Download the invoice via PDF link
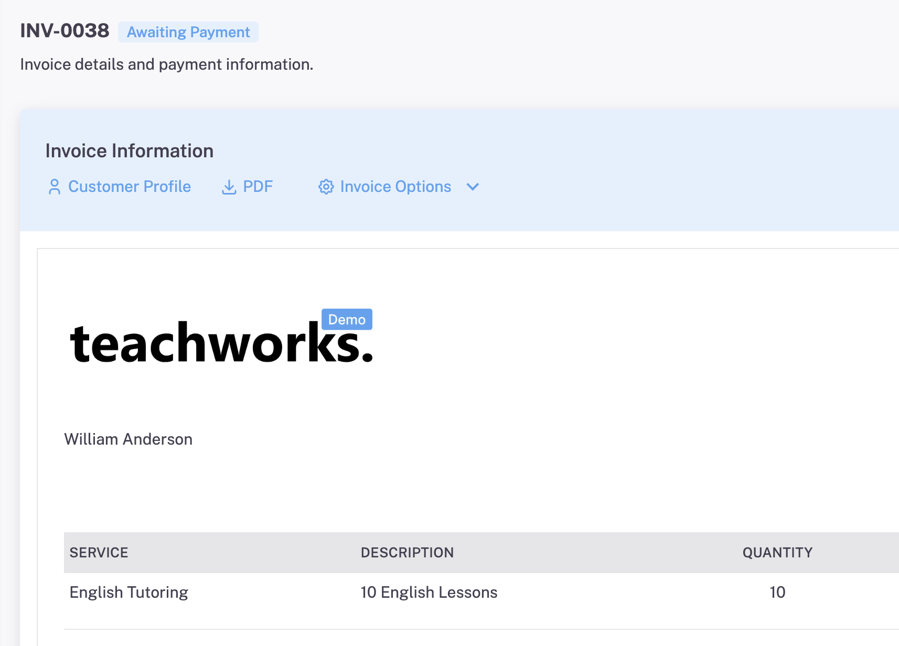 coord(258,187)
